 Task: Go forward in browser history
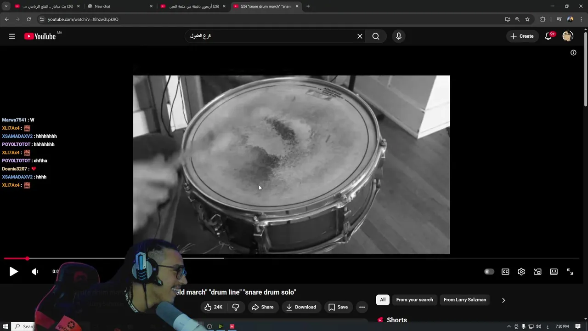click(17, 19)
